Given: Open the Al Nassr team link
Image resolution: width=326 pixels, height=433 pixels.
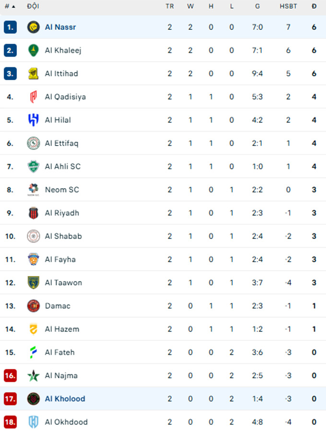Looking at the screenshot, I should tap(60, 27).
